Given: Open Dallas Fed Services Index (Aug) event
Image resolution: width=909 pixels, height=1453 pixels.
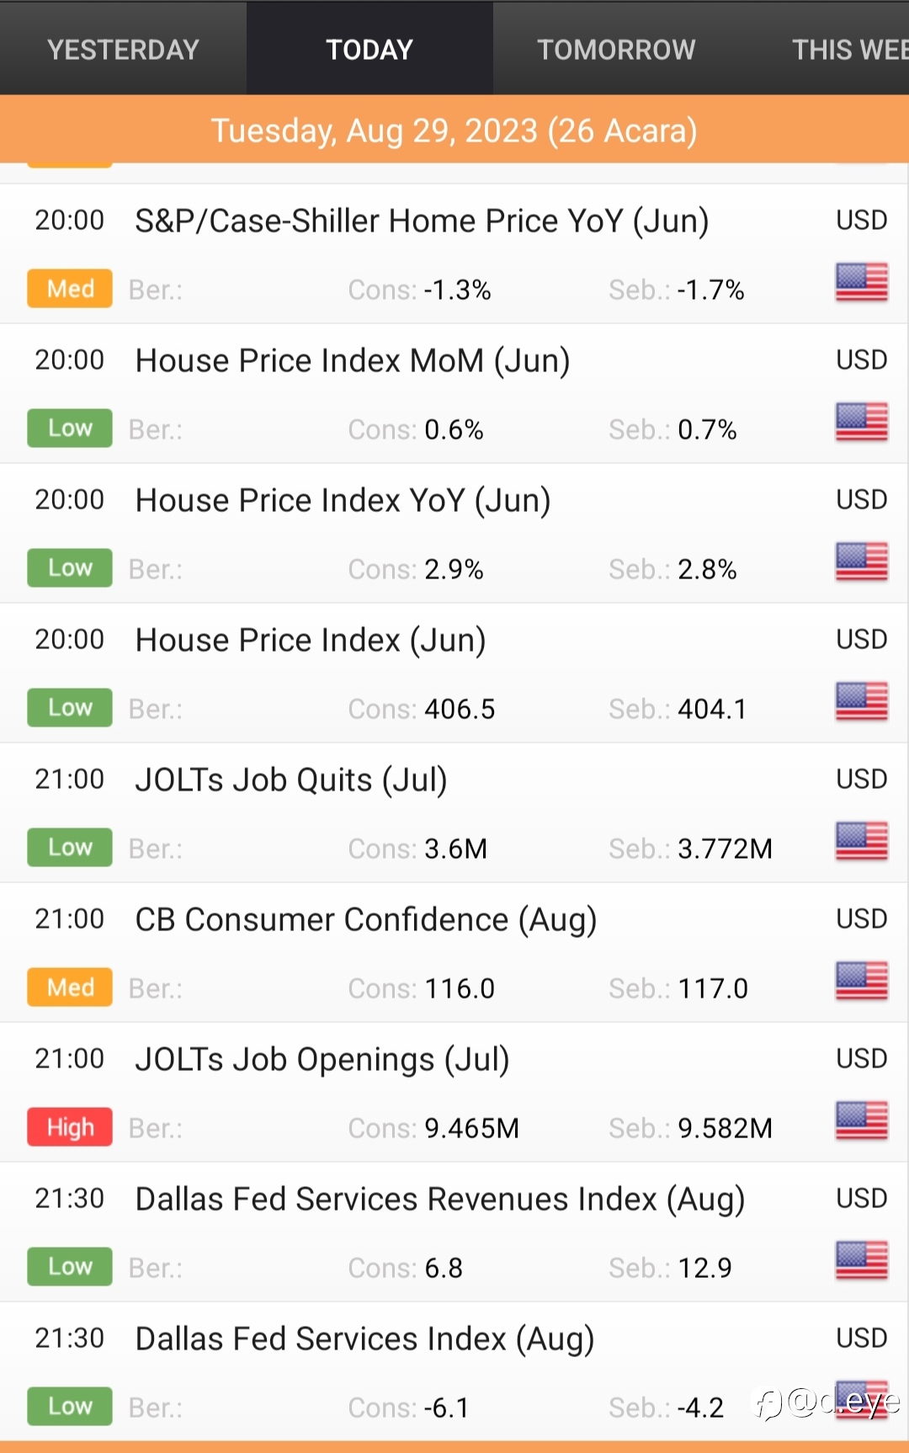Looking at the screenshot, I should tap(364, 1339).
